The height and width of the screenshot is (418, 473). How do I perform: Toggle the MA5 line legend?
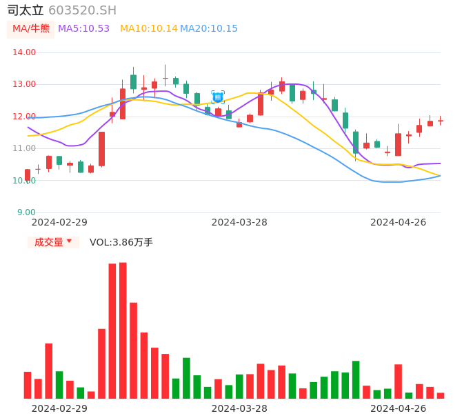pos(83,29)
